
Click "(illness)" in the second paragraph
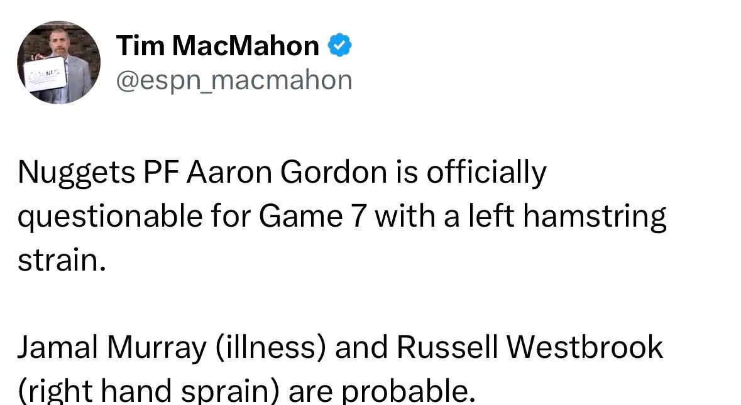(x=271, y=348)
